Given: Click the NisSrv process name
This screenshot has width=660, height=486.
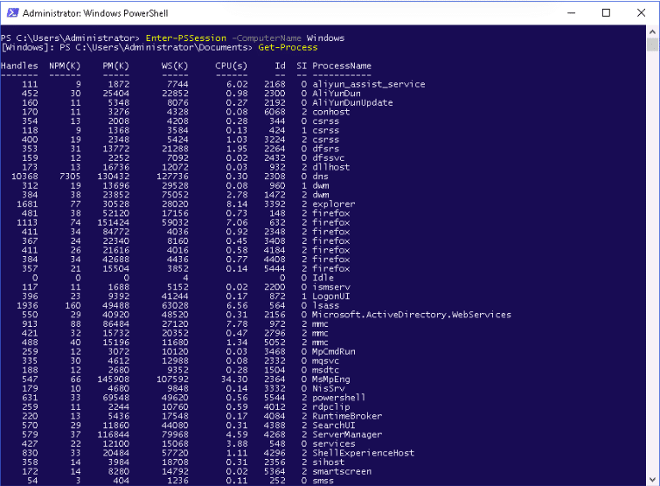Looking at the screenshot, I should click(329, 388).
